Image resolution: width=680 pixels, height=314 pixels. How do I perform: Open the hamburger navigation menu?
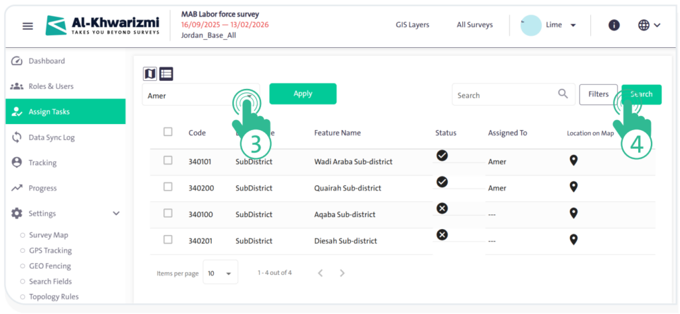tap(27, 26)
